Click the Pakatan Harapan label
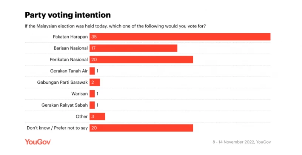The height and width of the screenshot is (155, 302). (71, 37)
